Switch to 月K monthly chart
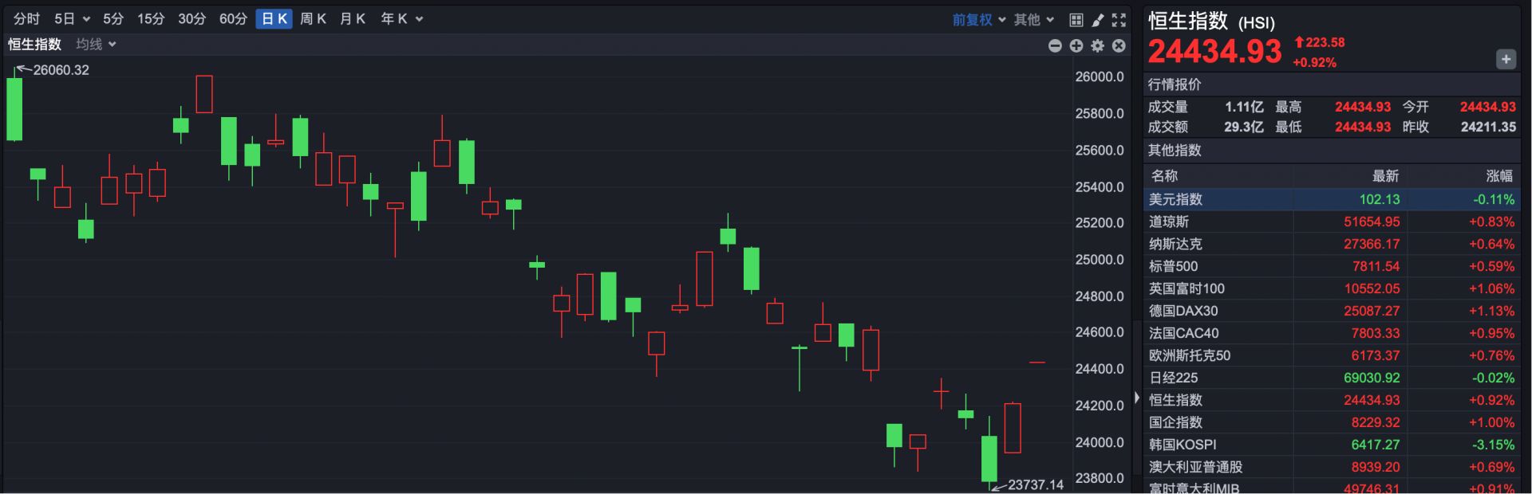Screen dimensions: 1532x494 click(352, 19)
